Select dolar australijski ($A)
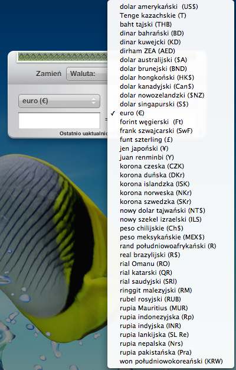 click(x=171, y=60)
